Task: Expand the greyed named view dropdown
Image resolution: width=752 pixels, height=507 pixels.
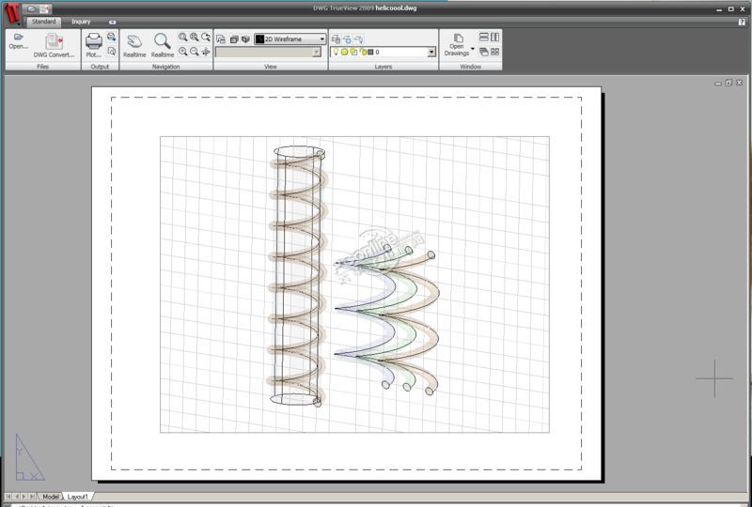Action: [x=317, y=52]
